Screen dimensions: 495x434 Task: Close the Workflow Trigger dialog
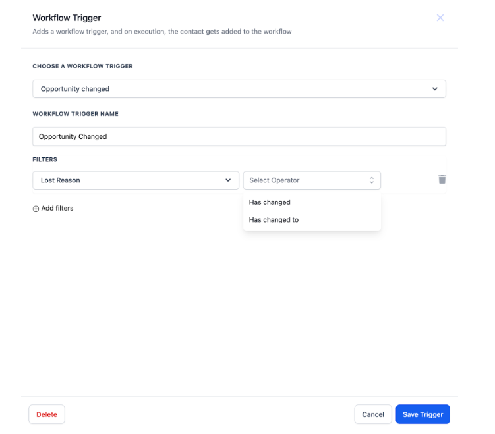pos(440,18)
